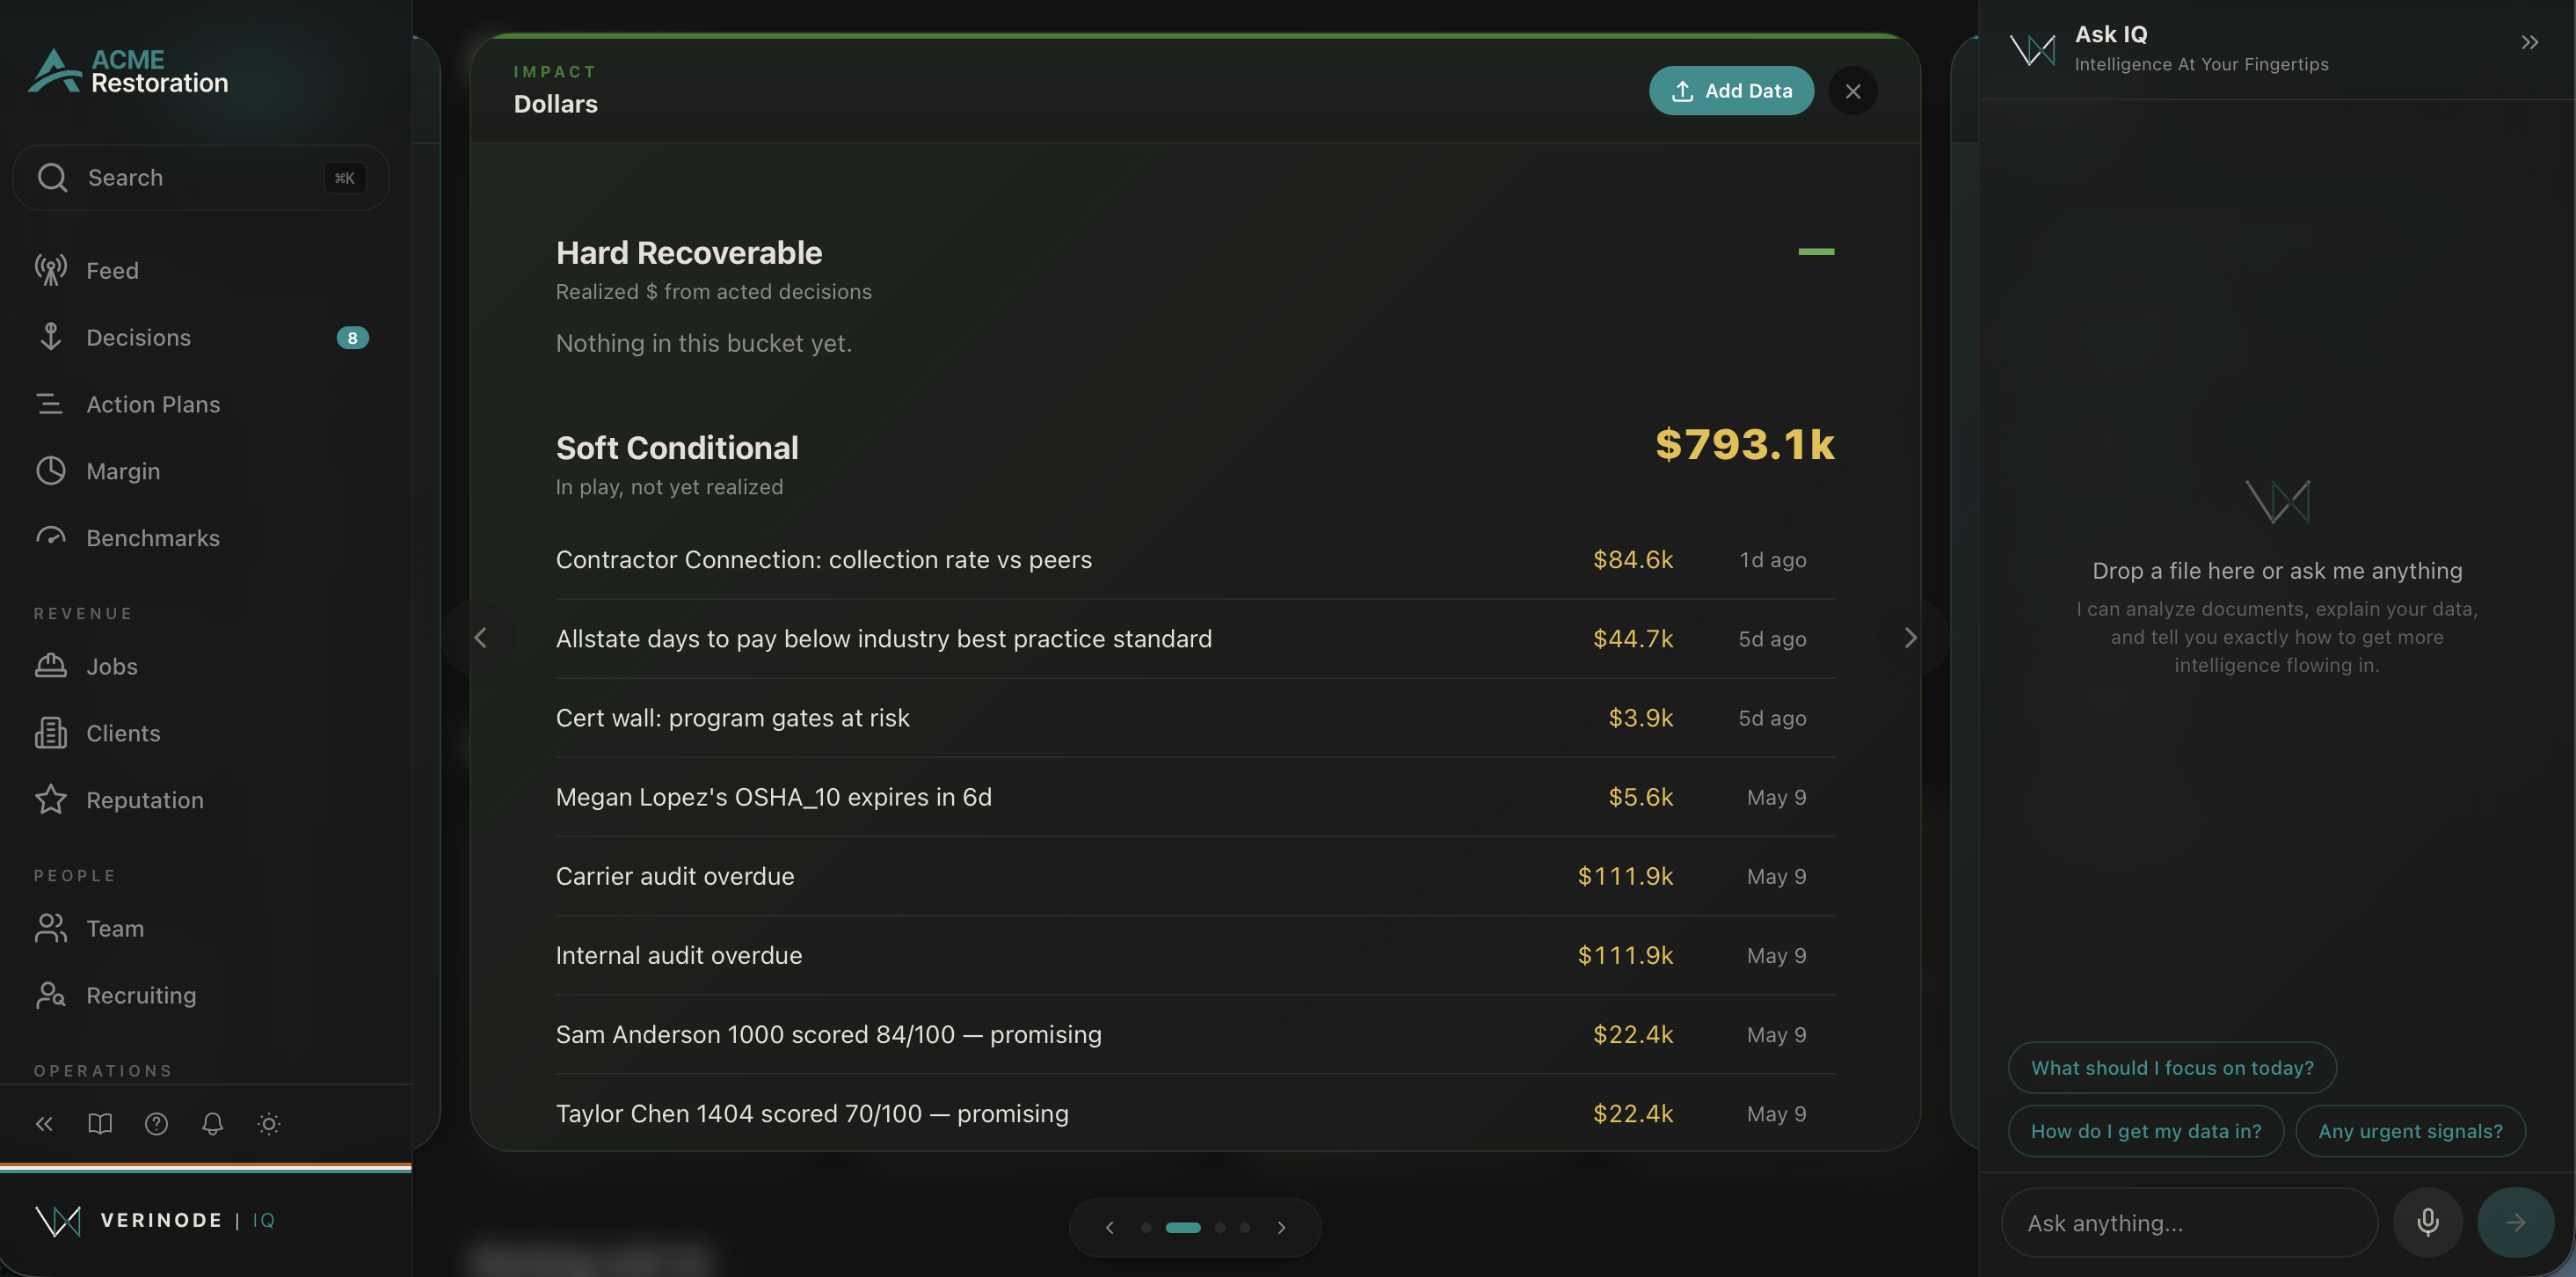Click the Add Data button

click(x=1731, y=91)
